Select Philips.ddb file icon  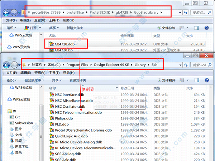click(52, 118)
